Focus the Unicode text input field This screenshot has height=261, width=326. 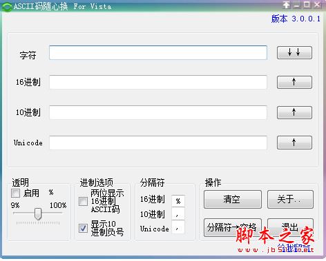(x=158, y=143)
